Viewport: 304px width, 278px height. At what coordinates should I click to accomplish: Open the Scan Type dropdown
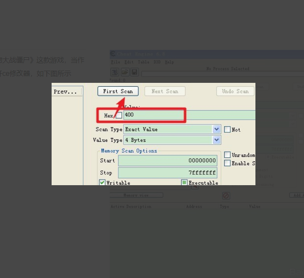click(x=216, y=129)
